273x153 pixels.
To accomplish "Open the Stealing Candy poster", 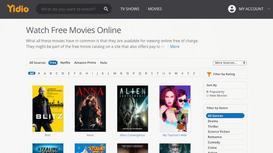I will pos(48,148).
